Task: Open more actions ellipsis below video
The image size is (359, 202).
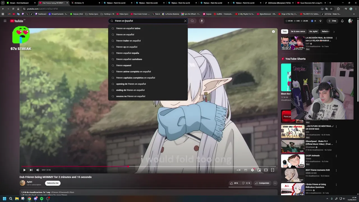Action: coord(275,183)
